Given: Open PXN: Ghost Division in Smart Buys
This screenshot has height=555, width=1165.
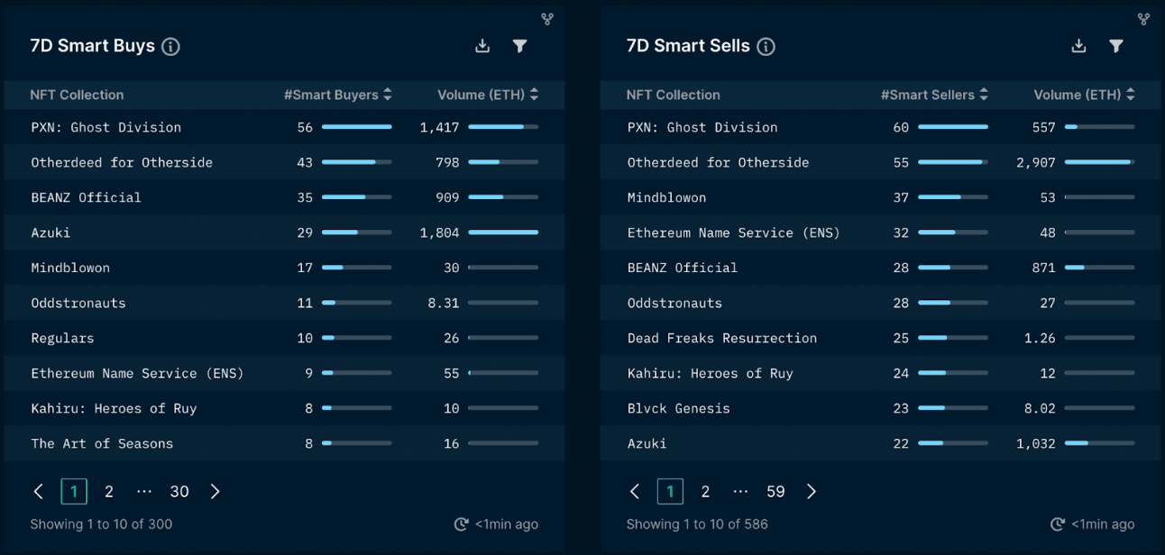Looking at the screenshot, I should (x=106, y=127).
